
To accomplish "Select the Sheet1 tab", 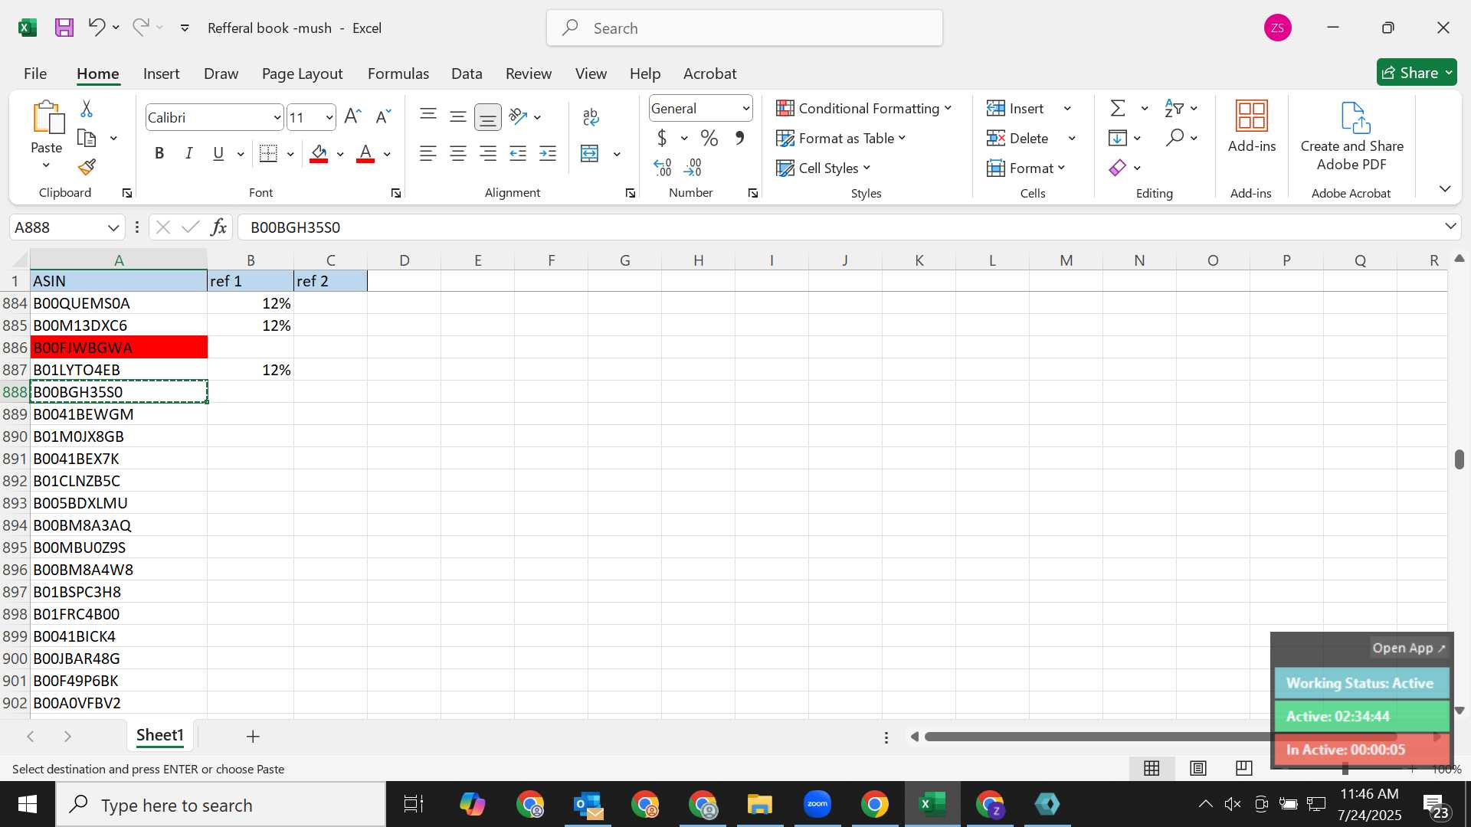I will 159,736.
